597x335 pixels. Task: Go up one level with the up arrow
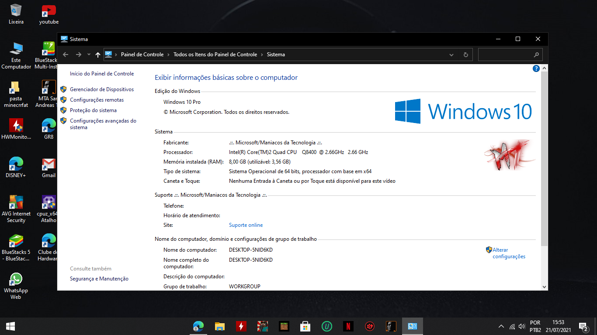pos(97,55)
